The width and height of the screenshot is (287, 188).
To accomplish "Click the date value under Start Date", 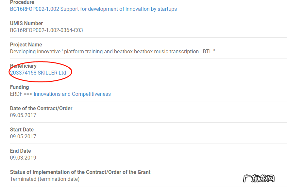I will point(23,137).
